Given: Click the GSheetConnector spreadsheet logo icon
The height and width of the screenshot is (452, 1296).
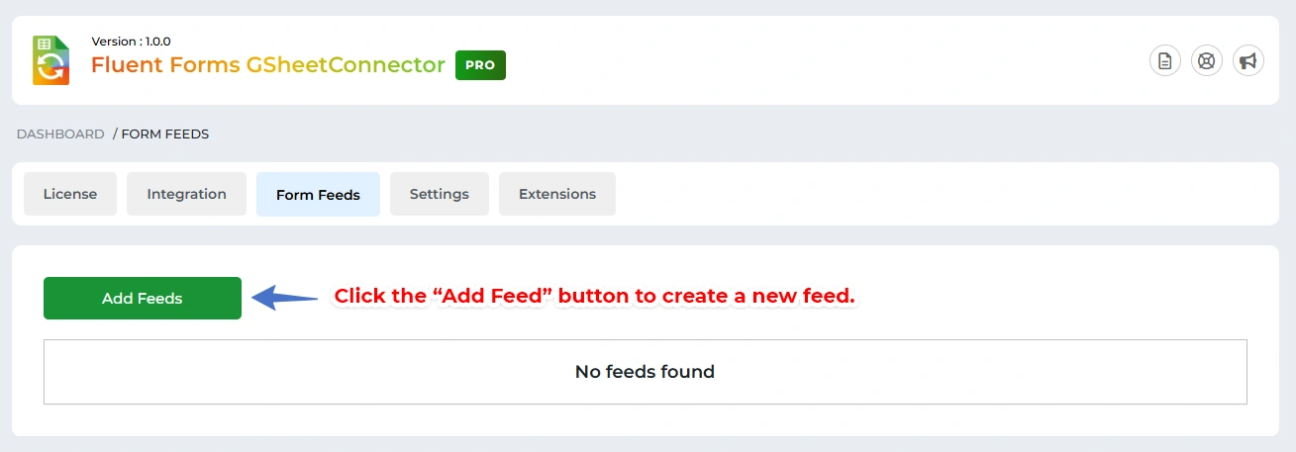Looking at the screenshot, I should click(x=50, y=60).
